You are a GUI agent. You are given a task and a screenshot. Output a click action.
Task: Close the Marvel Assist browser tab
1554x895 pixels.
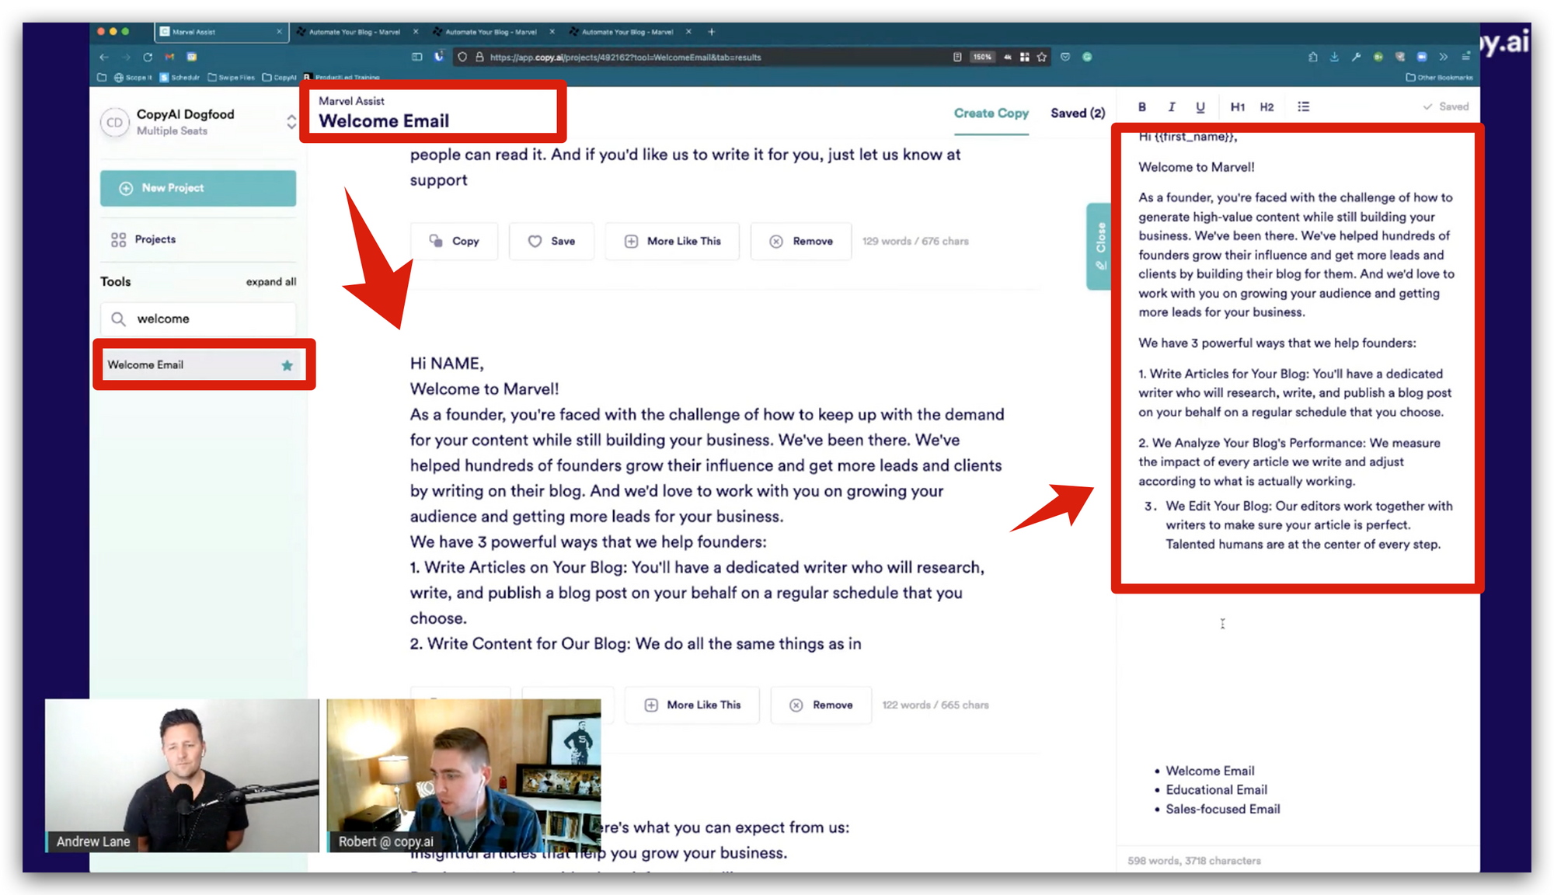[x=279, y=32]
